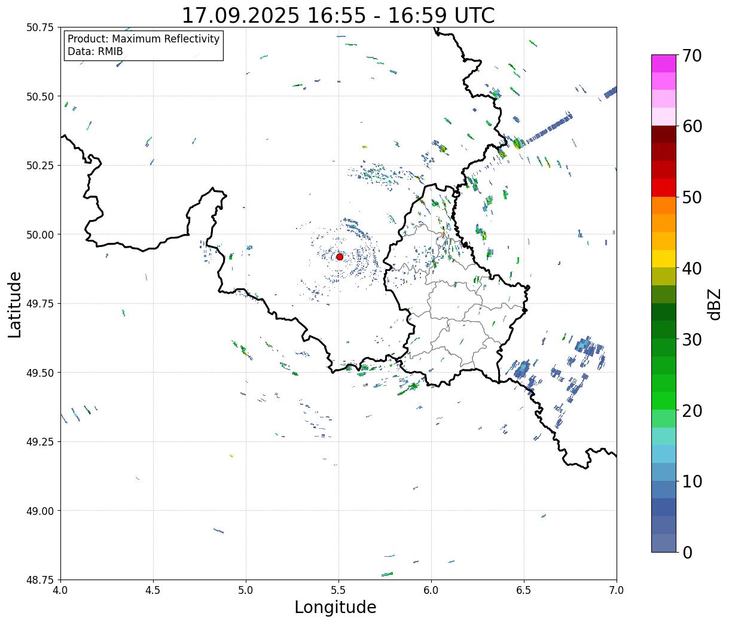Click the longitude tick label 4.5
The width and height of the screenshot is (729, 622).
pyautogui.click(x=153, y=590)
